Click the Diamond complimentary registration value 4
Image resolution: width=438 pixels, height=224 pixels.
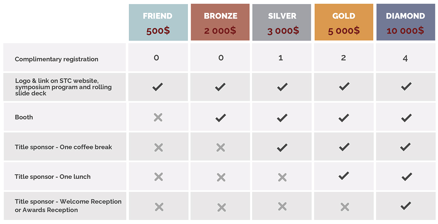click(406, 58)
